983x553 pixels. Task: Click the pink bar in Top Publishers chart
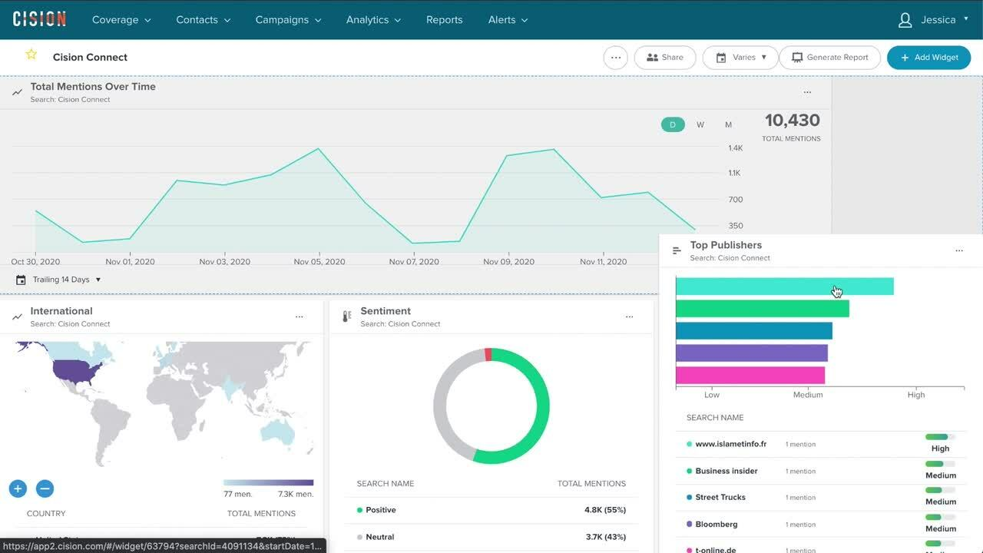tap(750, 376)
